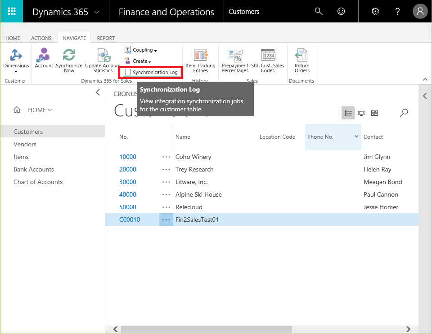432x334 pixels.
Task: Open customer number 10000 link
Action: coord(127,157)
